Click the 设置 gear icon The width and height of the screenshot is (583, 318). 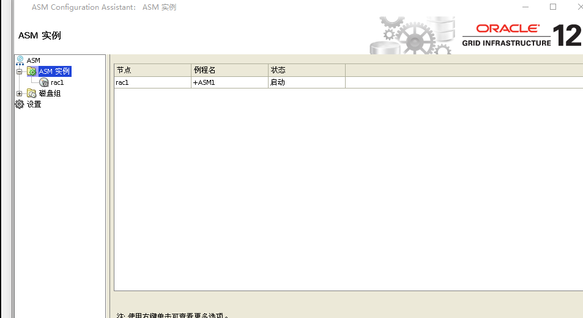click(20, 104)
